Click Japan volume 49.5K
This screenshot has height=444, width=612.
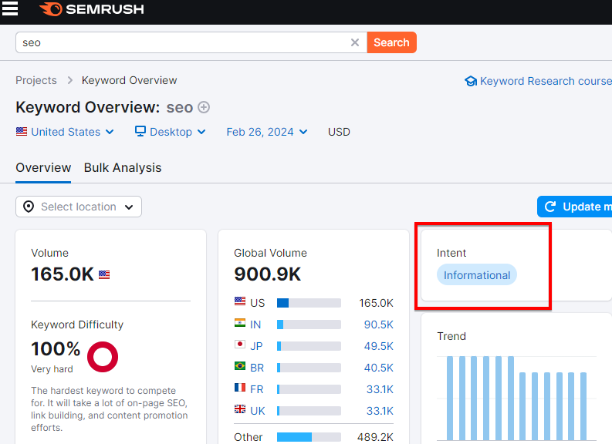379,346
